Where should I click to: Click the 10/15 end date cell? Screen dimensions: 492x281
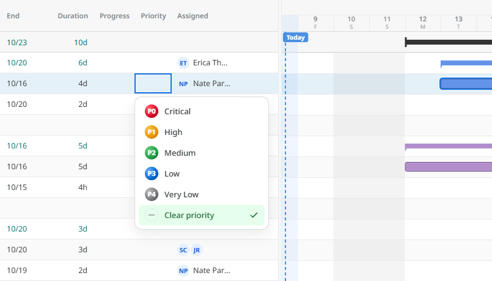coord(17,187)
